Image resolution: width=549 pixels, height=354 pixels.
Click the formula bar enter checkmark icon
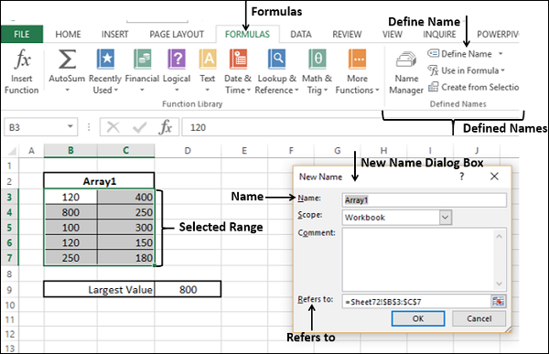(x=139, y=127)
